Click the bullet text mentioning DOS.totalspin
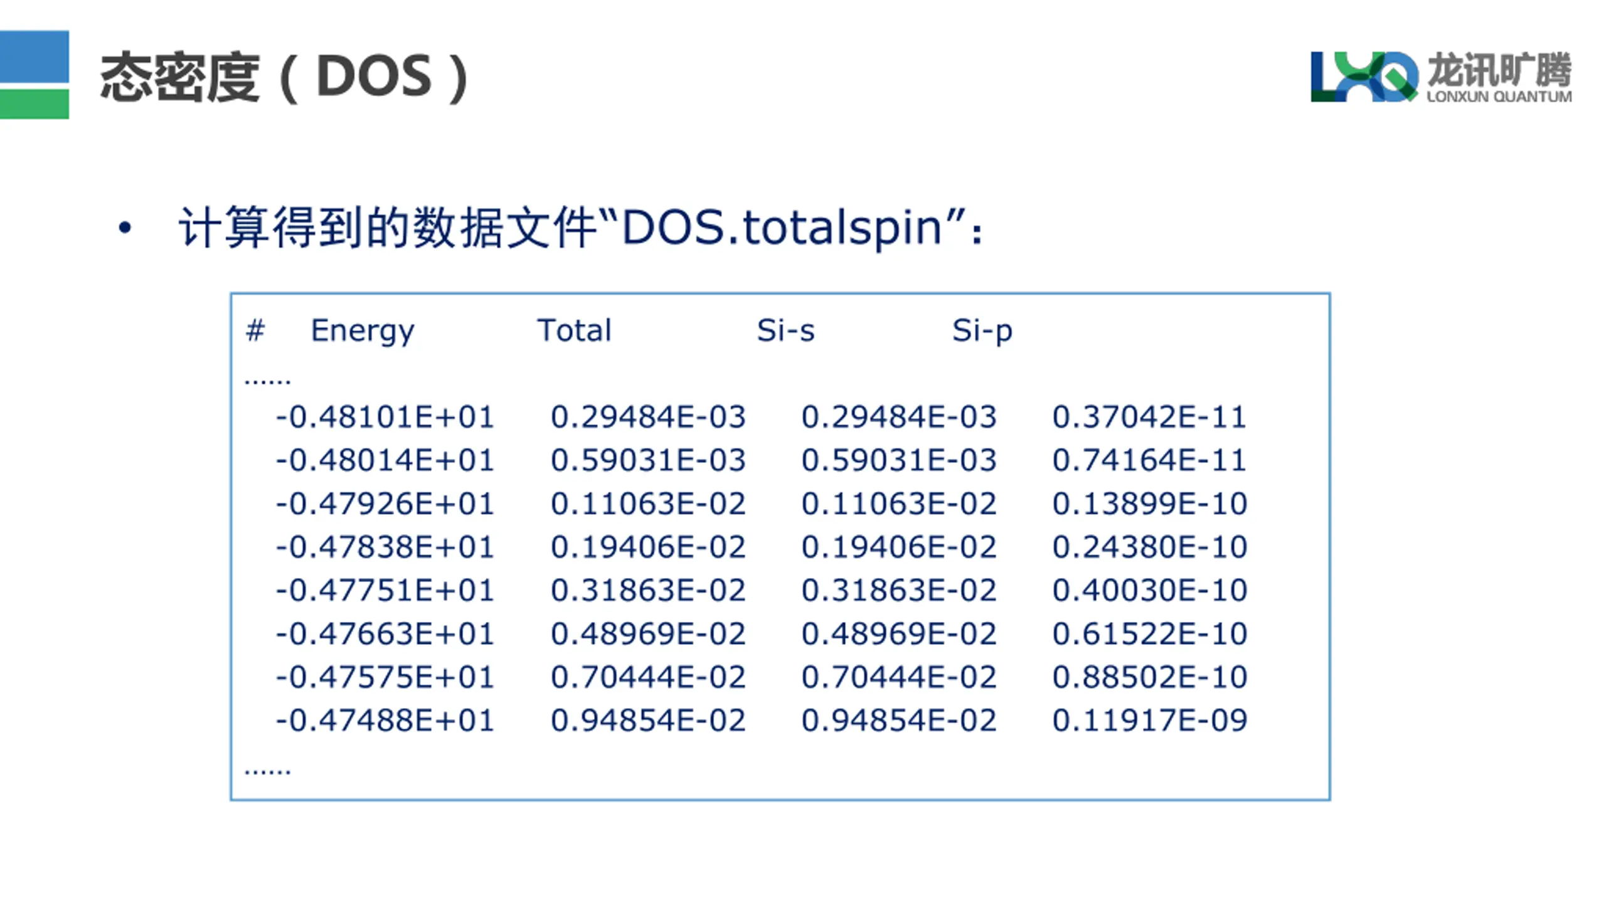The height and width of the screenshot is (903, 1606). 581,227
